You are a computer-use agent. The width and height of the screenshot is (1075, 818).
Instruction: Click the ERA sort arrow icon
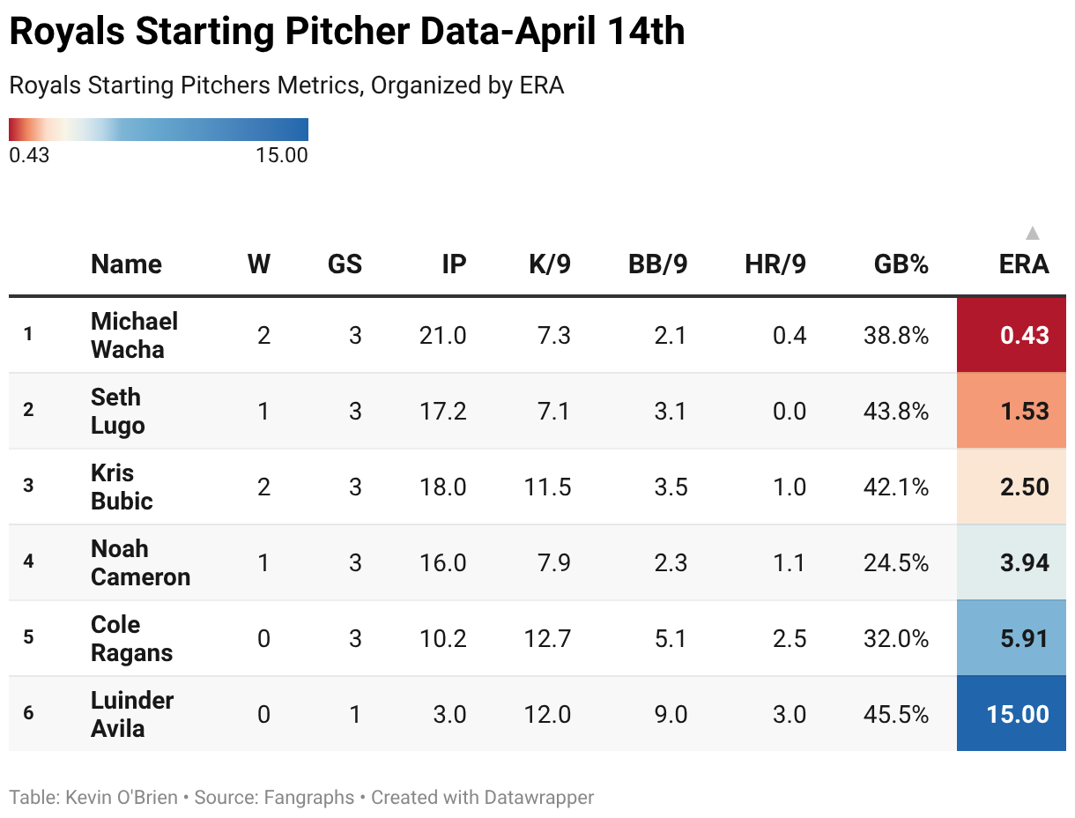[1033, 234]
